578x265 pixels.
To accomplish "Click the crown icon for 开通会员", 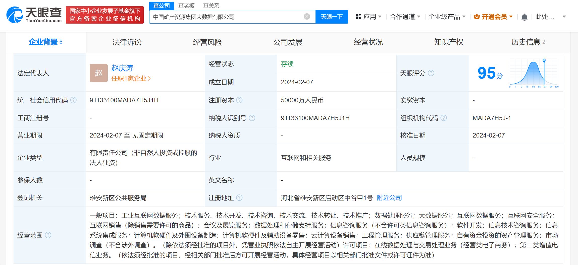I will [477, 17].
